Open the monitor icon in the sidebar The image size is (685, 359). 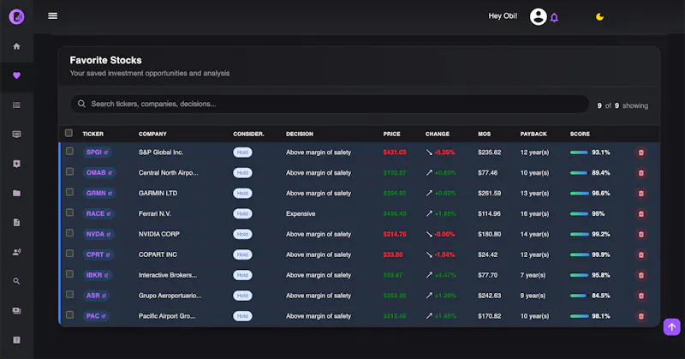(16, 135)
